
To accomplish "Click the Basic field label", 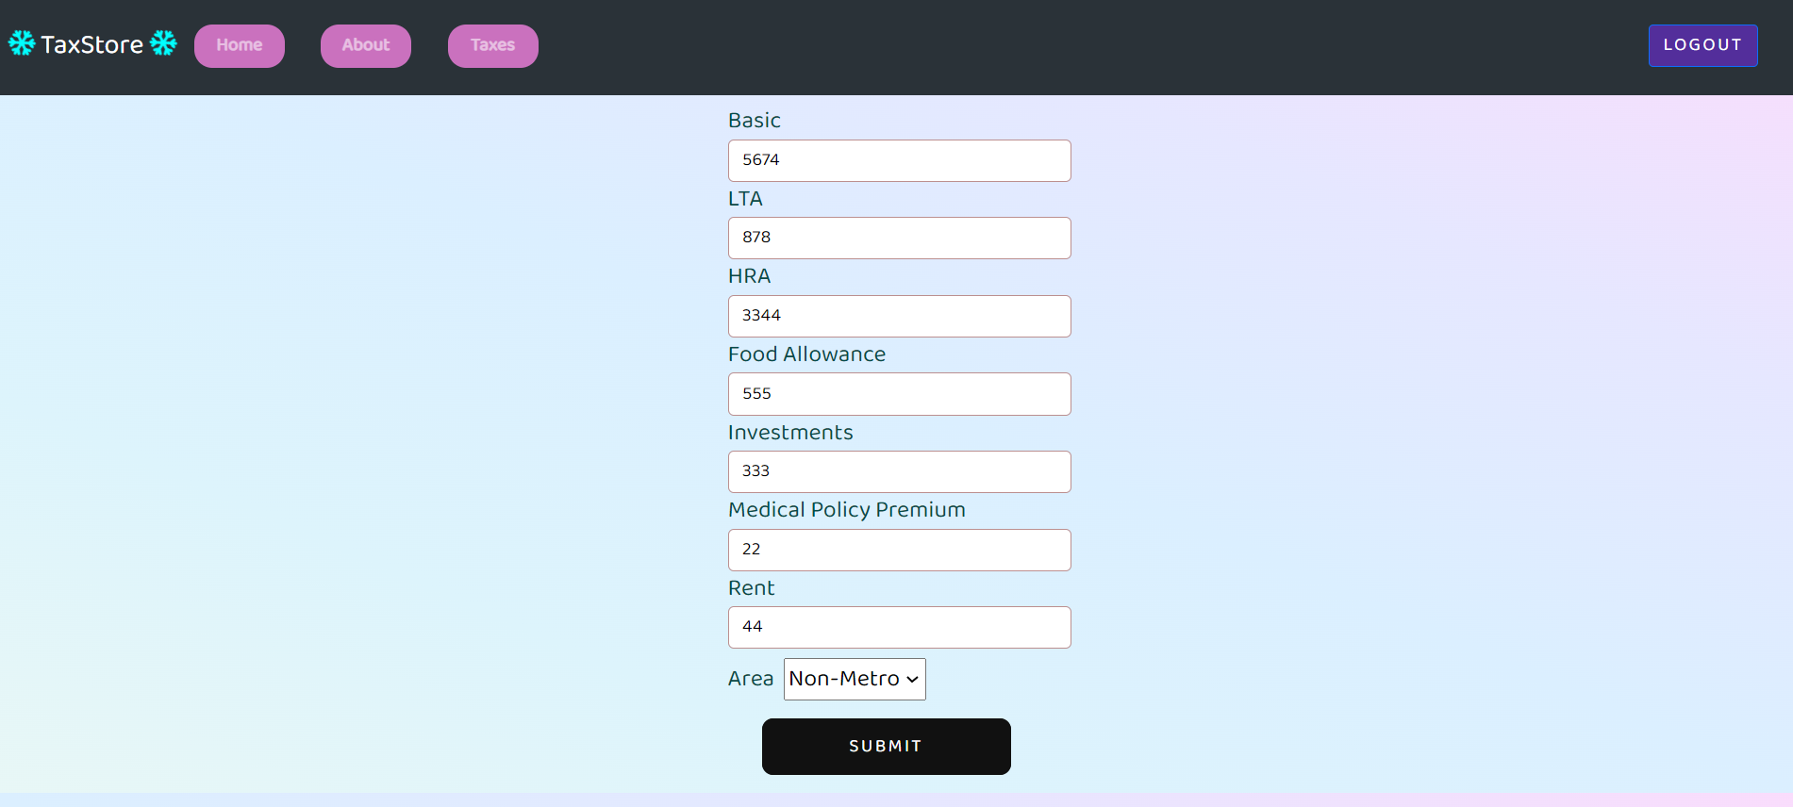I will click(x=754, y=120).
